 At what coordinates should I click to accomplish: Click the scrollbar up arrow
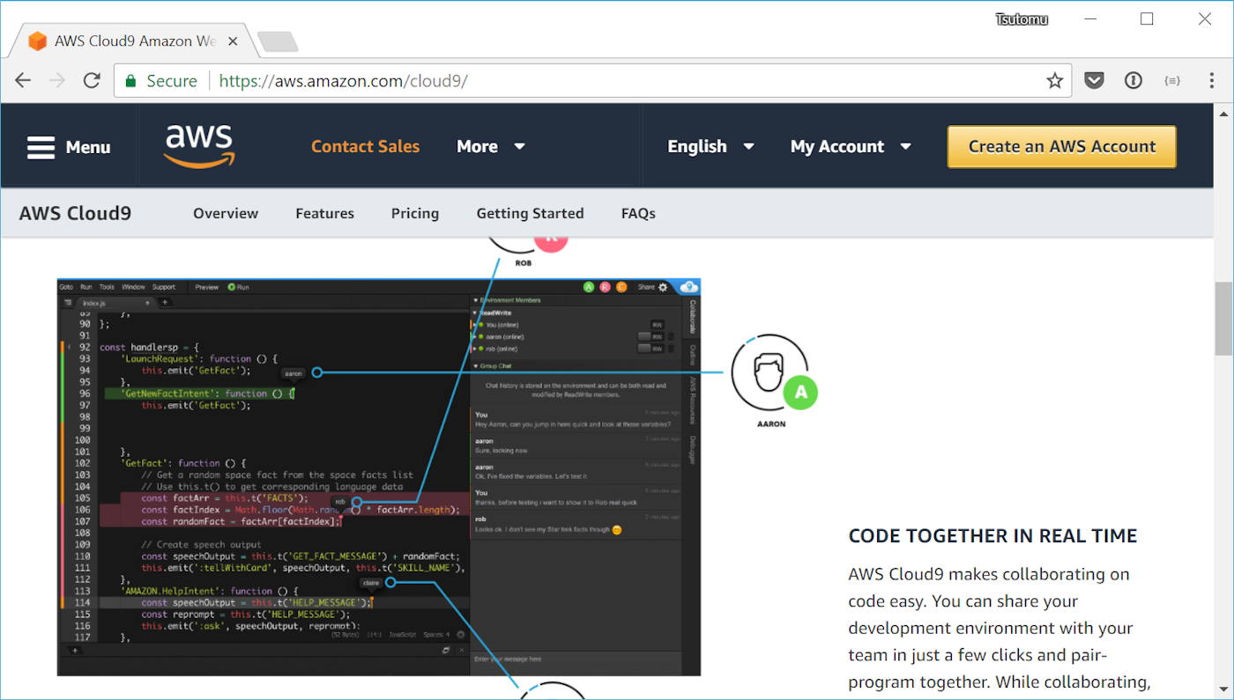point(1224,113)
